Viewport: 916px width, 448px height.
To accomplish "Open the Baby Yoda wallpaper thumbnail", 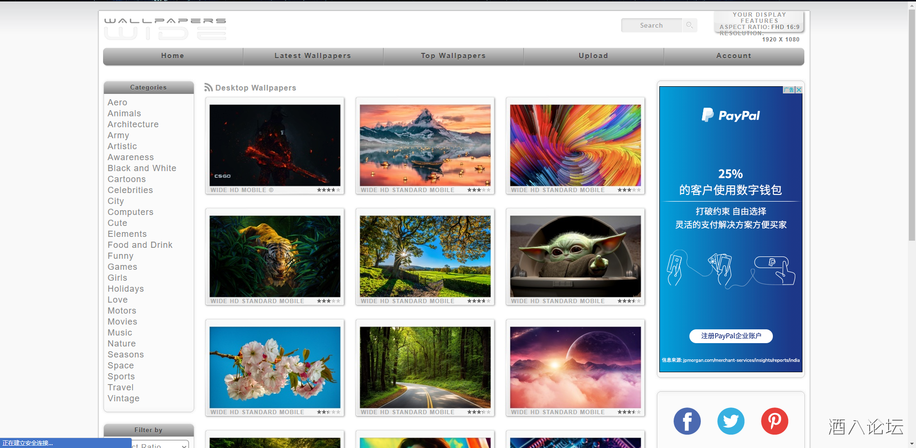I will point(575,256).
